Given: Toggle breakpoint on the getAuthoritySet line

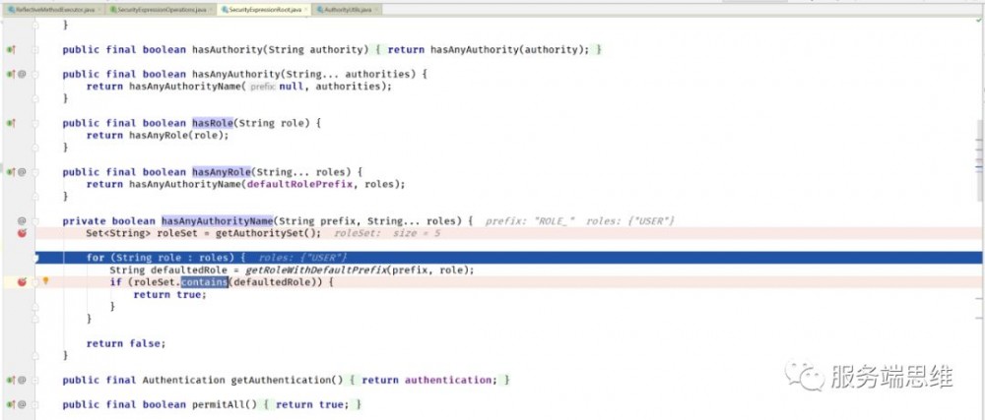Looking at the screenshot, I should coord(22,233).
